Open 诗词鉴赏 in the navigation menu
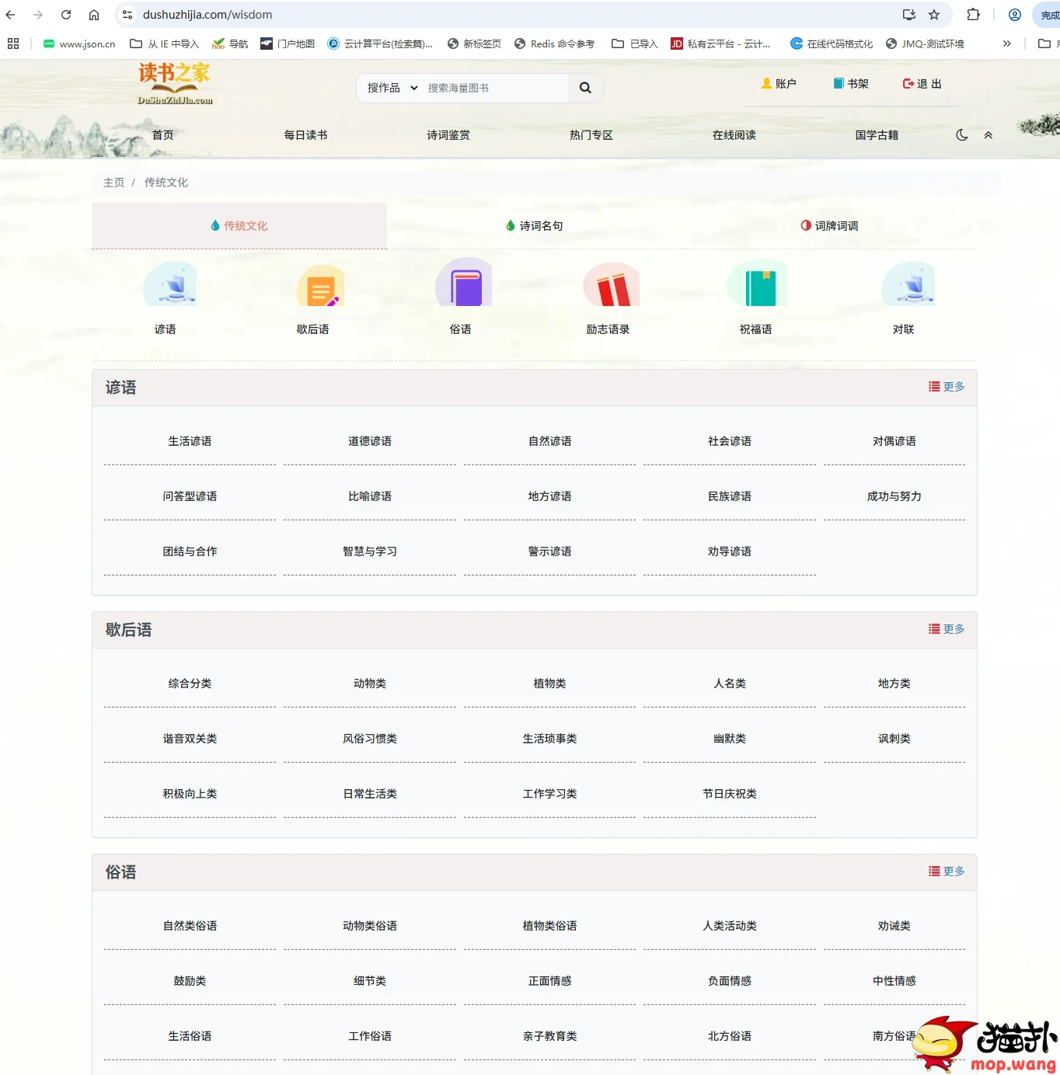This screenshot has height=1075, width=1060. click(x=448, y=135)
